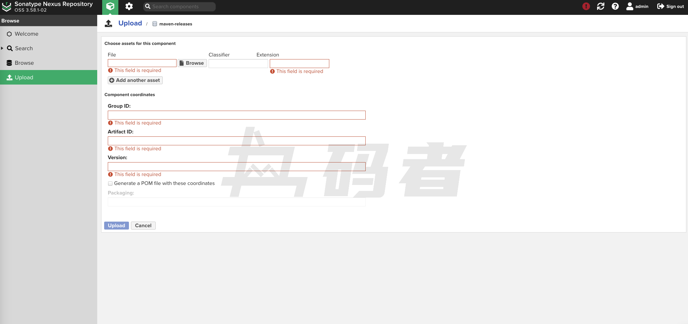Click the file Browse button
688x324 pixels.
tap(192, 63)
